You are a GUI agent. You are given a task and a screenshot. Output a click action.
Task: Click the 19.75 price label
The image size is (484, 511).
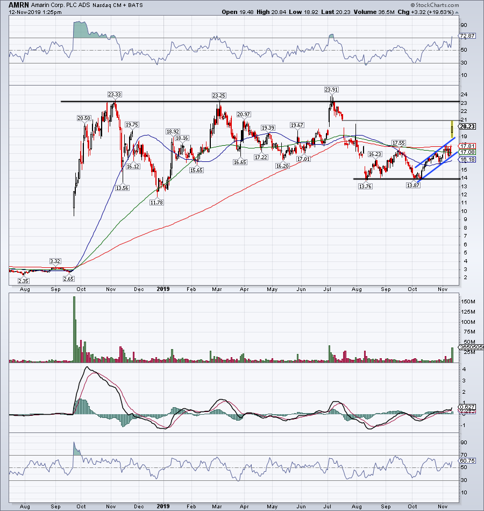click(x=132, y=124)
